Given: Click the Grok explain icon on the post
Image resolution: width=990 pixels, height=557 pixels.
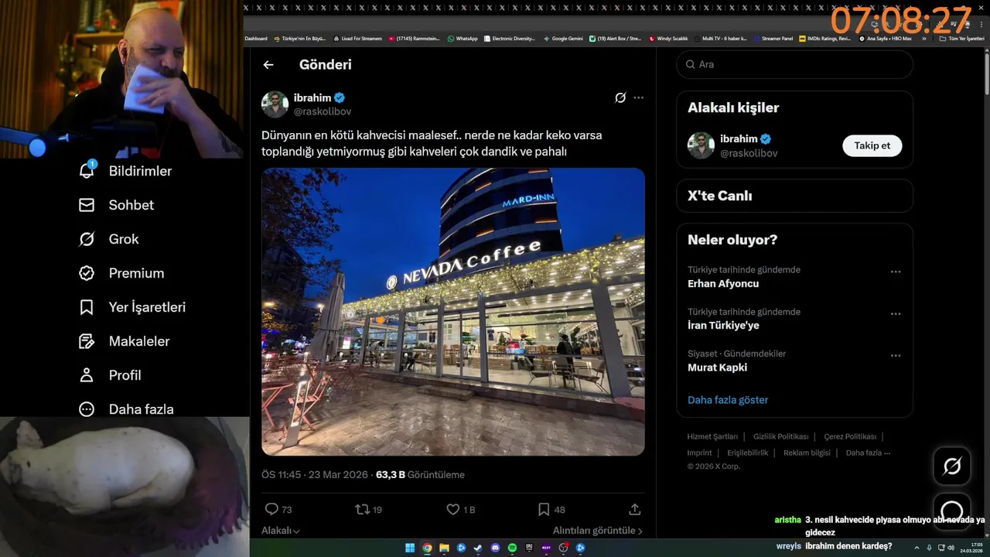Looking at the screenshot, I should pyautogui.click(x=620, y=97).
